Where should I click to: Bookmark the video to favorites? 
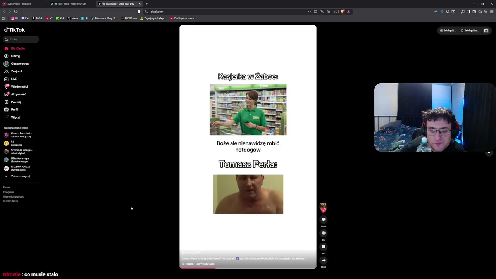click(x=324, y=247)
